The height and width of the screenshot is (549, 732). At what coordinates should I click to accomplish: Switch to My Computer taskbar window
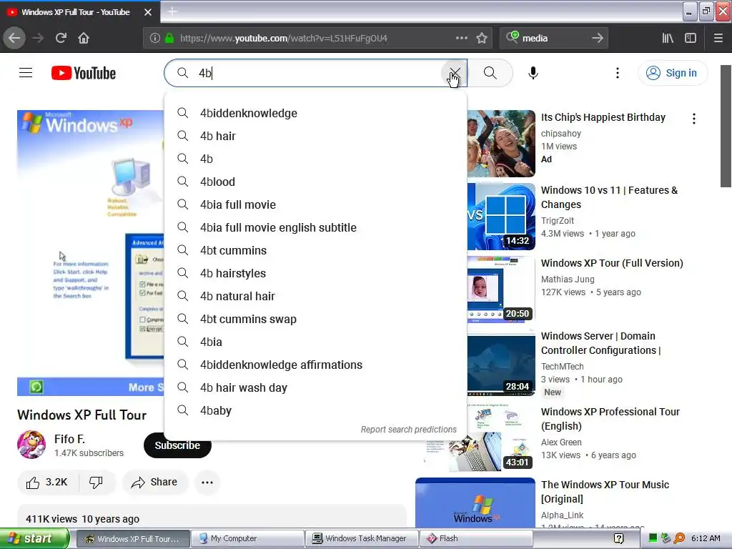247,538
